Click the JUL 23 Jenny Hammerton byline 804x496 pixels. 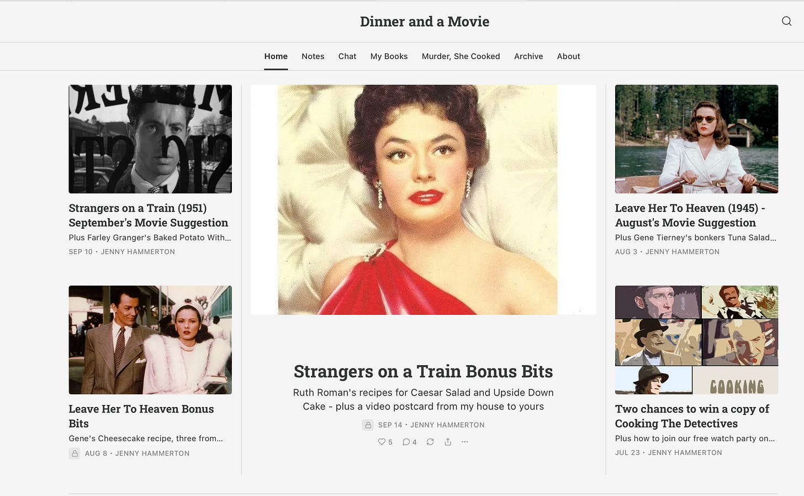point(669,452)
